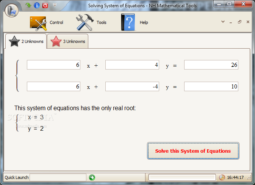Click the green Quick Launch go arrow
The height and width of the screenshot is (185, 255).
tap(92, 177)
